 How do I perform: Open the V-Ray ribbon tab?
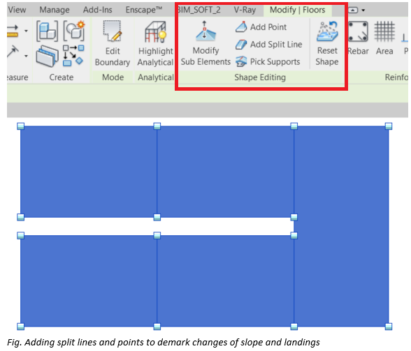click(245, 10)
